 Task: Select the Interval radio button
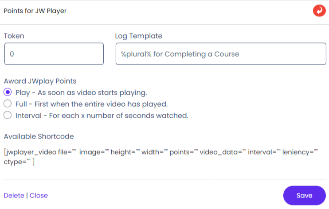click(7, 116)
